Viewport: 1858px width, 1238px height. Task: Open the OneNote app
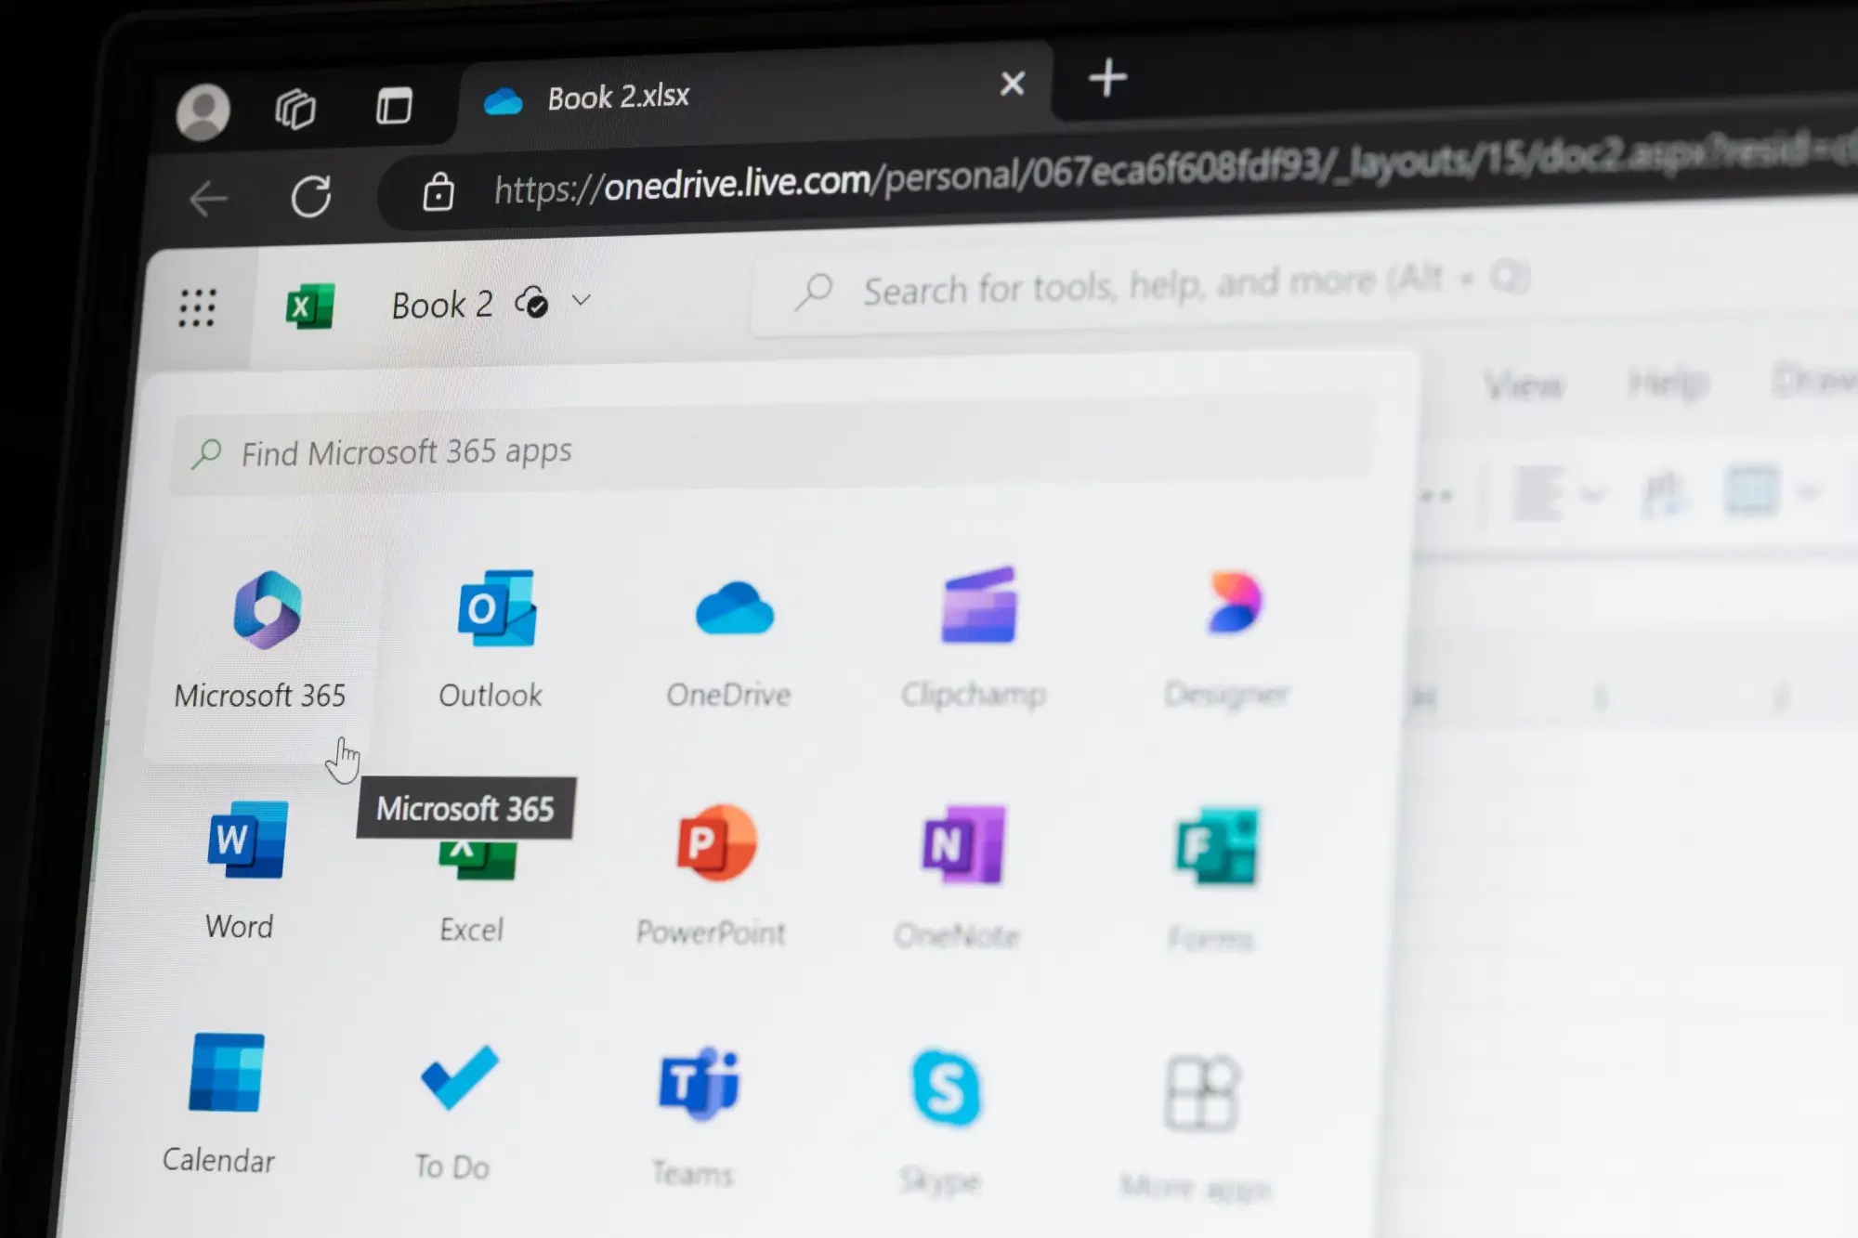[x=959, y=878]
